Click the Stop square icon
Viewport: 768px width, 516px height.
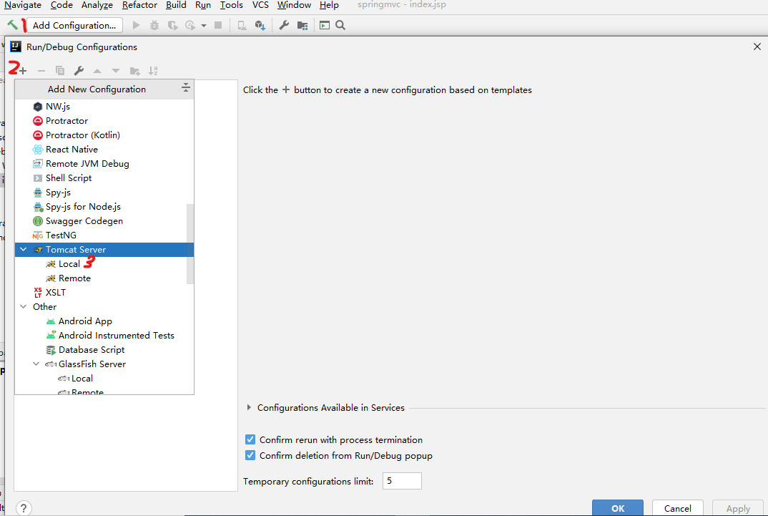[x=218, y=25]
